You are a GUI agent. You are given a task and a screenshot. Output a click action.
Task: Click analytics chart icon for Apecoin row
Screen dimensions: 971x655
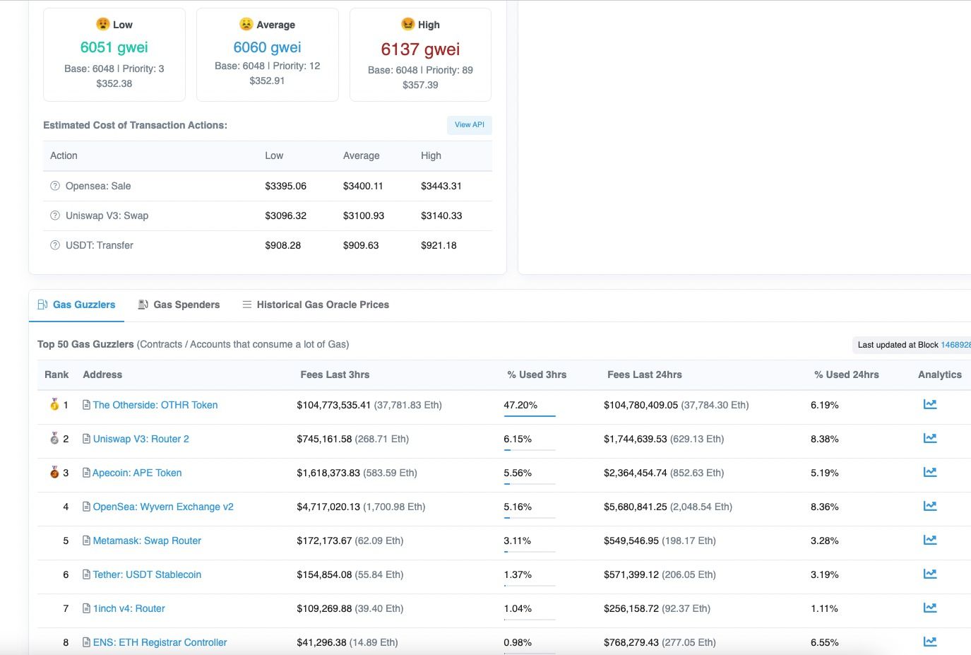(x=929, y=472)
